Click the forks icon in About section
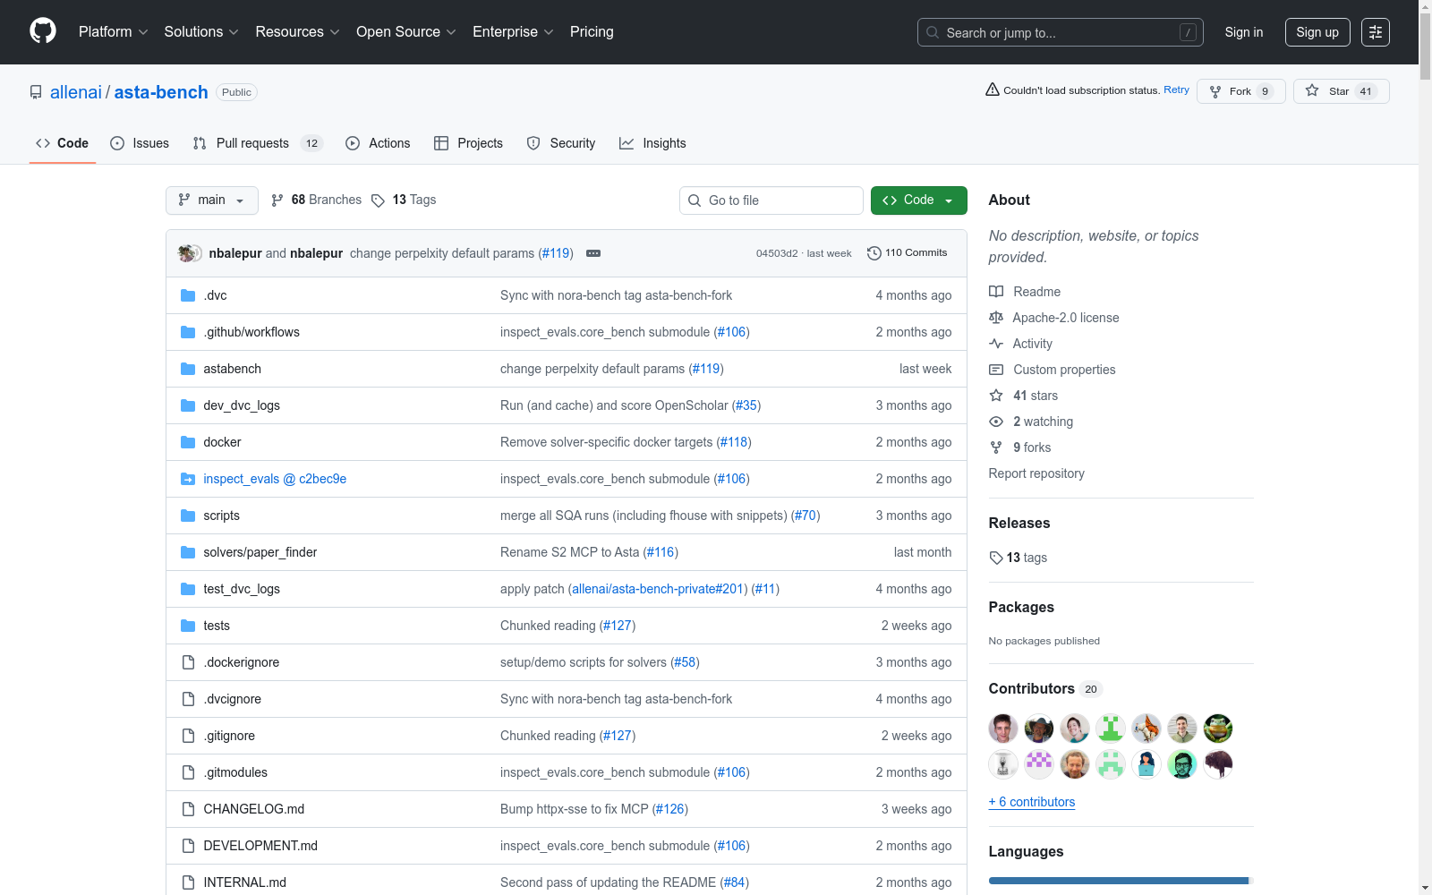Screen dimensions: 1432x895 click(996, 447)
